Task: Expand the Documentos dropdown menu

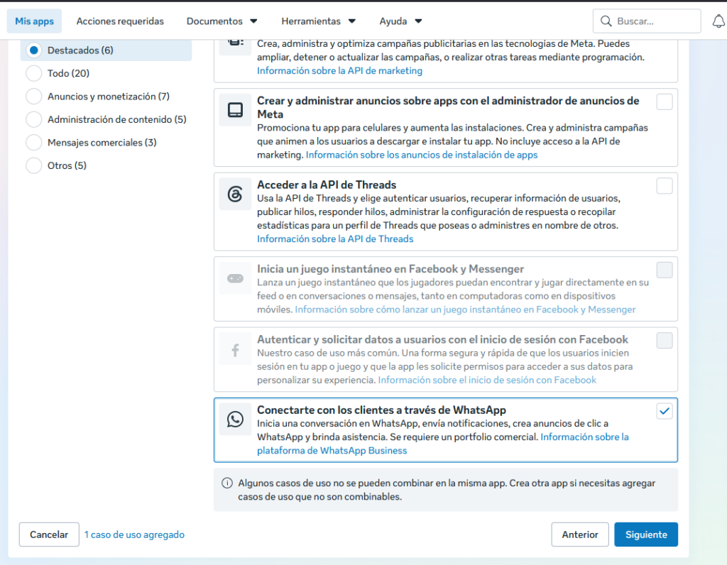Action: coord(222,21)
